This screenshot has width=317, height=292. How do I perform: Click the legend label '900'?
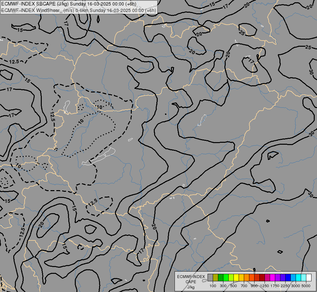pyautogui.click(x=254, y=286)
